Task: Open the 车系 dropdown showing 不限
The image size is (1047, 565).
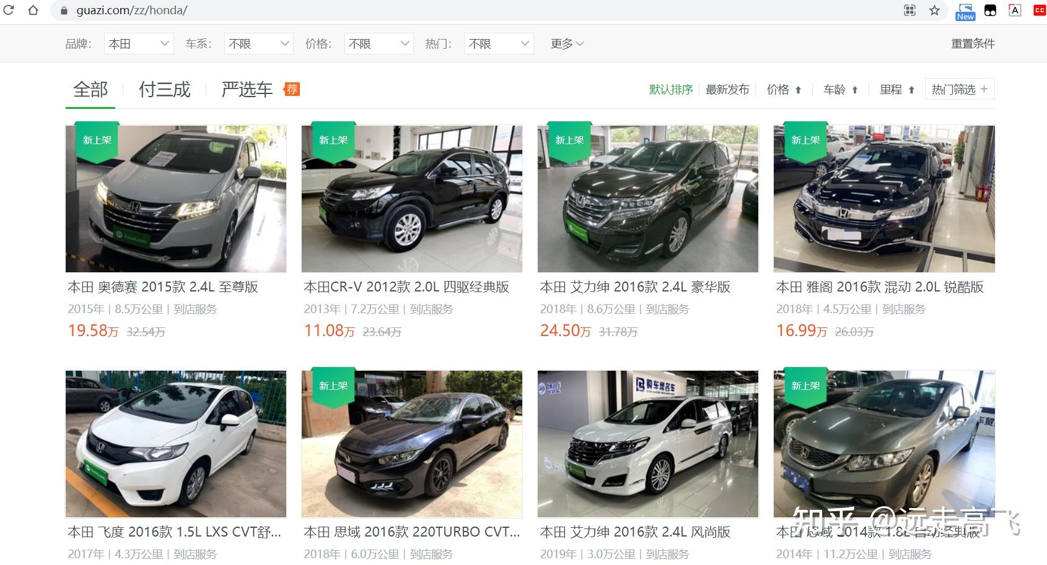Action: 258,43
